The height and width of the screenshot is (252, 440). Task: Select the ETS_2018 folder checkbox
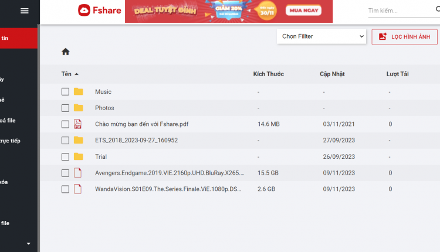65,140
